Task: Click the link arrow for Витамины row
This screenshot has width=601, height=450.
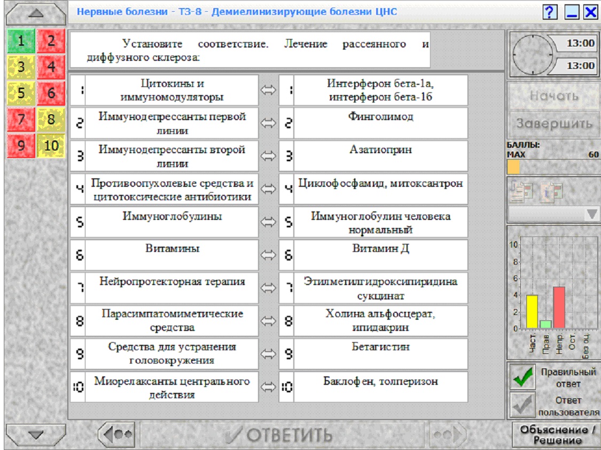Action: pyautogui.click(x=268, y=255)
